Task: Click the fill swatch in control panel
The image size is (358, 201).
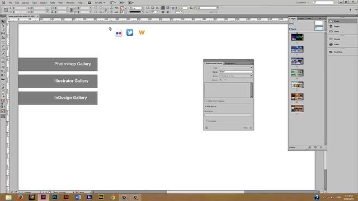Action: [x=122, y=8]
